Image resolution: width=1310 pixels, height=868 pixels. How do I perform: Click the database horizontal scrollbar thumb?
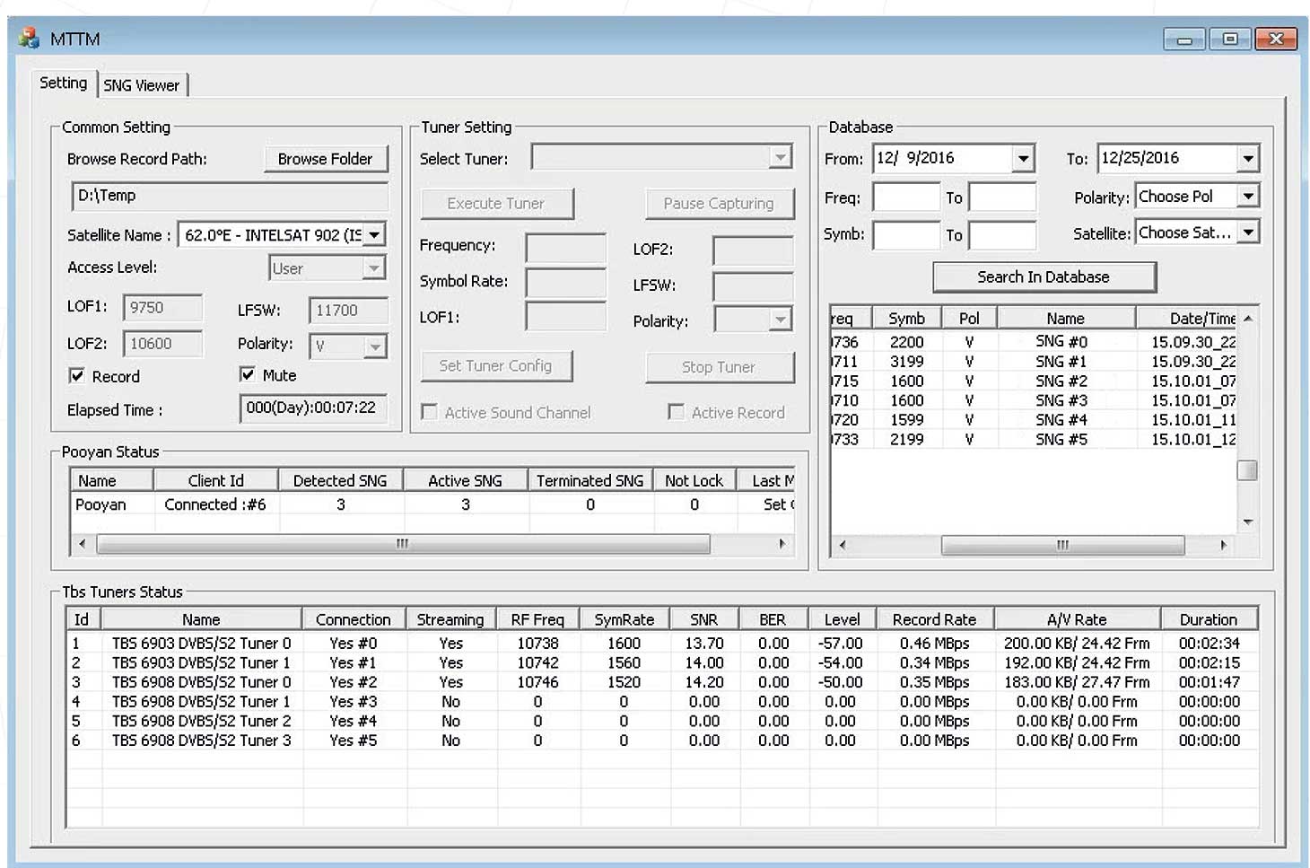coord(1063,545)
